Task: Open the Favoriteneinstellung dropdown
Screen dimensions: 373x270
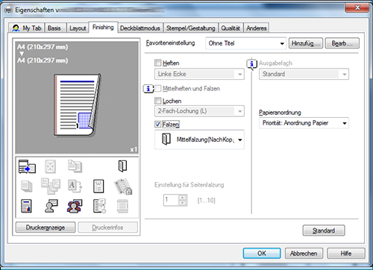Action: (246, 43)
